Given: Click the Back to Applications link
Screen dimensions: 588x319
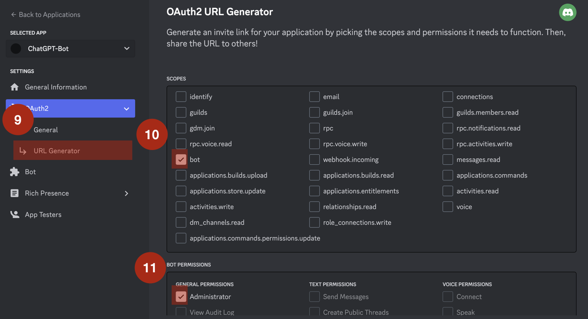Looking at the screenshot, I should coord(49,14).
